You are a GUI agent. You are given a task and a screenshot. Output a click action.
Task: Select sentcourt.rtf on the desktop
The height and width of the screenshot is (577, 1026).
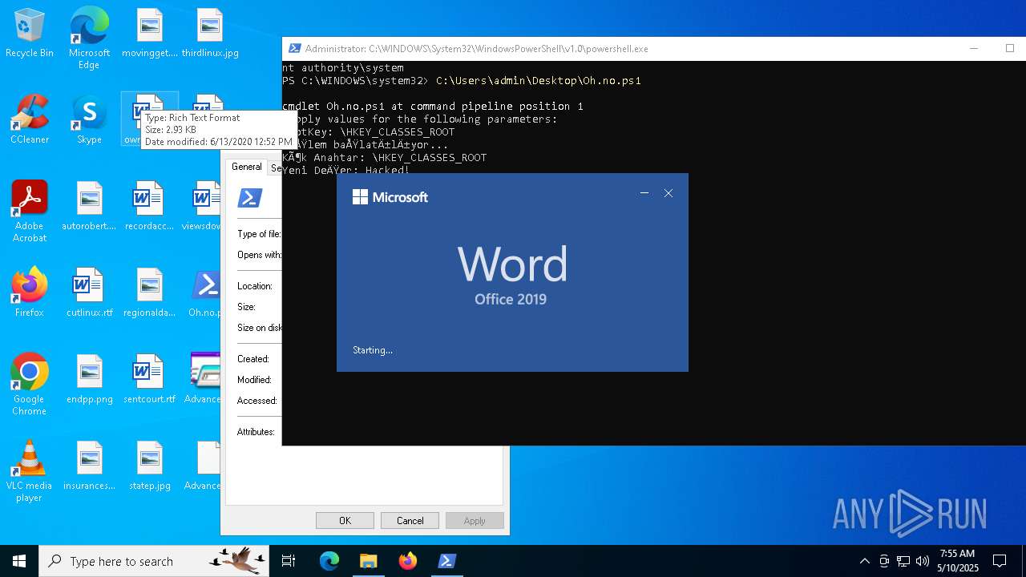click(x=149, y=380)
